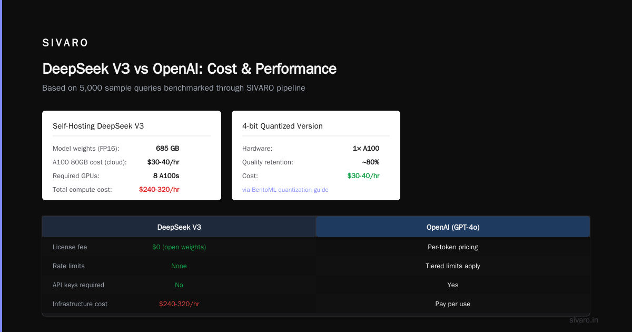Click the ~80% quality retention value
632x332 pixels.
(x=371, y=162)
